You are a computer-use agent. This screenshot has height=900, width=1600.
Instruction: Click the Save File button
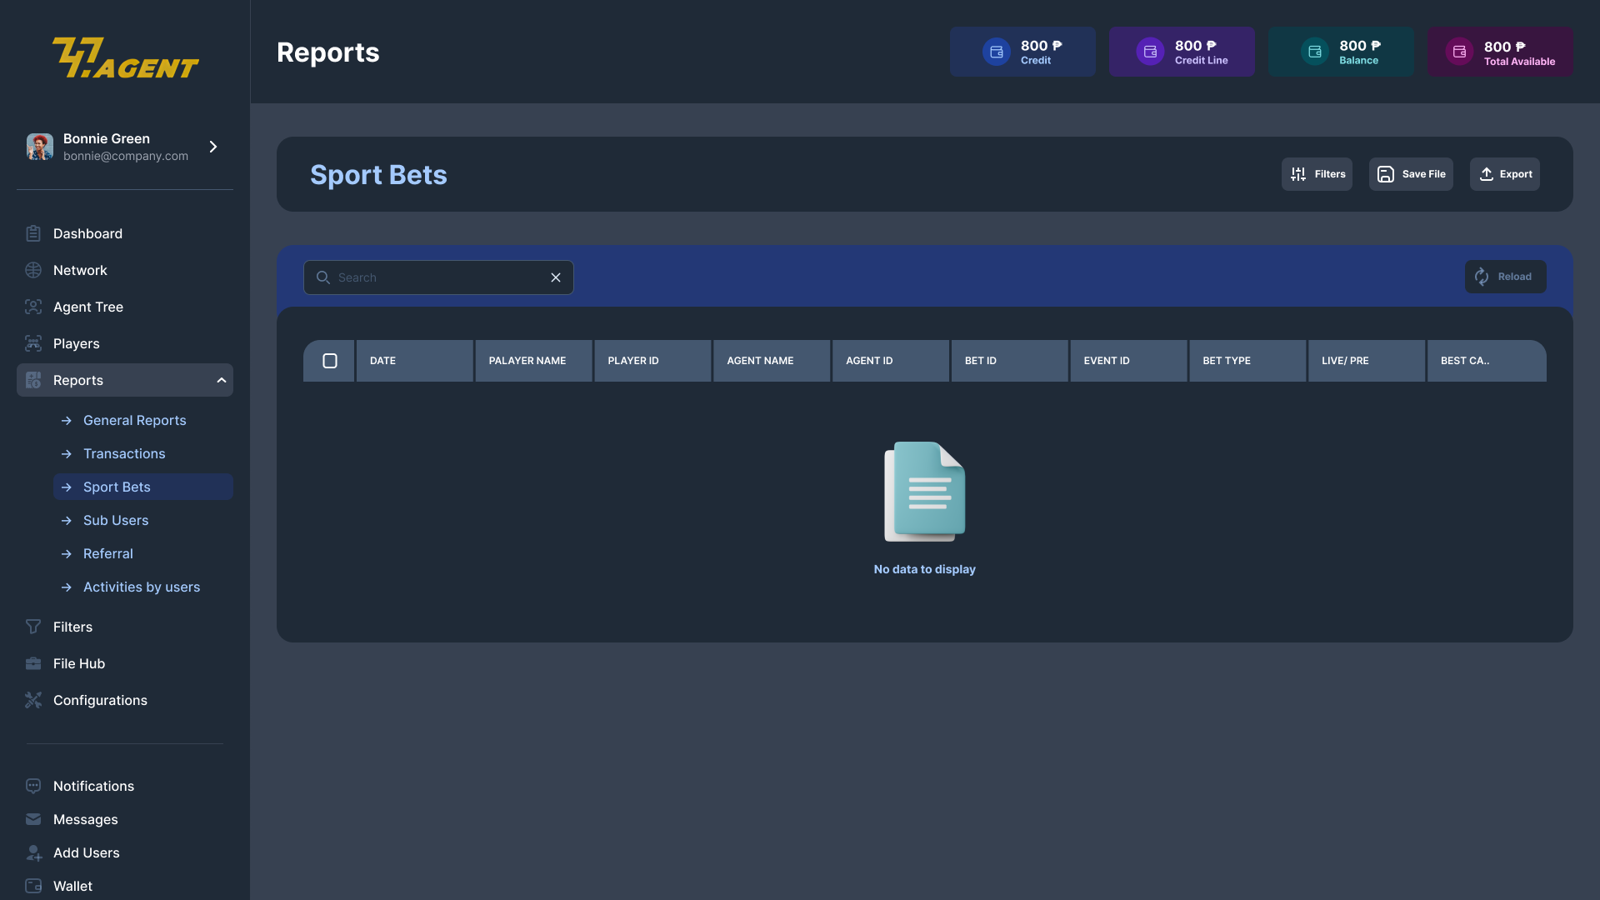[1411, 174]
